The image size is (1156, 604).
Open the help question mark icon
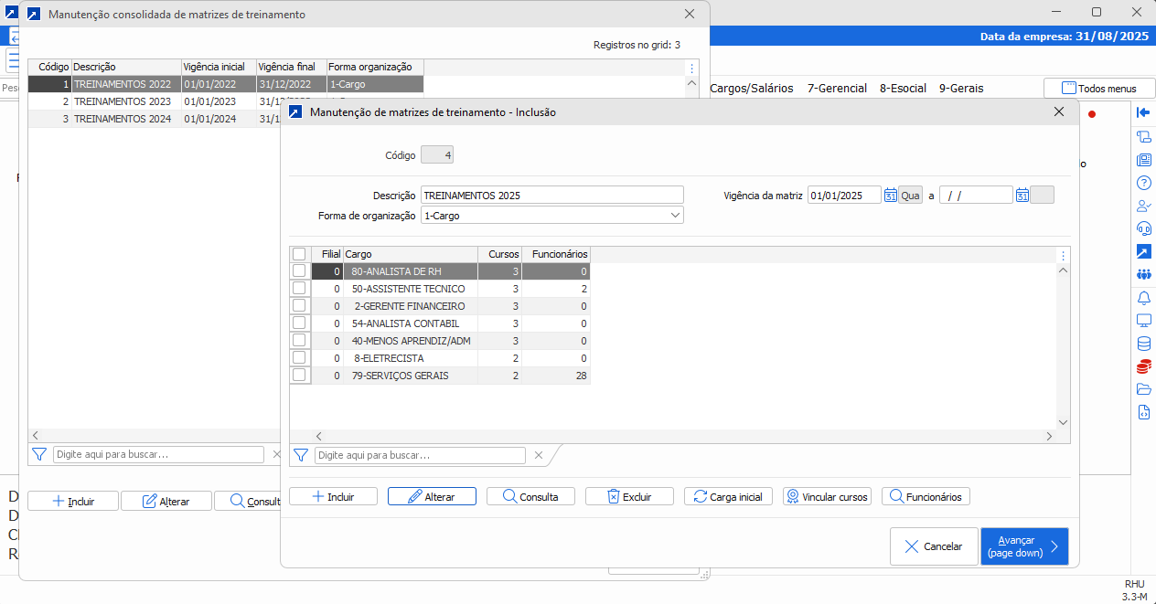click(1143, 182)
